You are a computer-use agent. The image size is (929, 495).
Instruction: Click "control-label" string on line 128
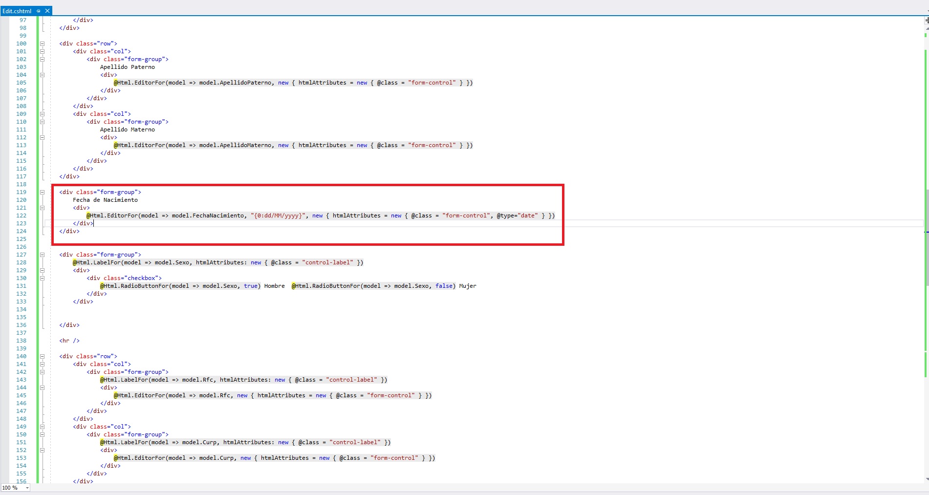click(327, 262)
